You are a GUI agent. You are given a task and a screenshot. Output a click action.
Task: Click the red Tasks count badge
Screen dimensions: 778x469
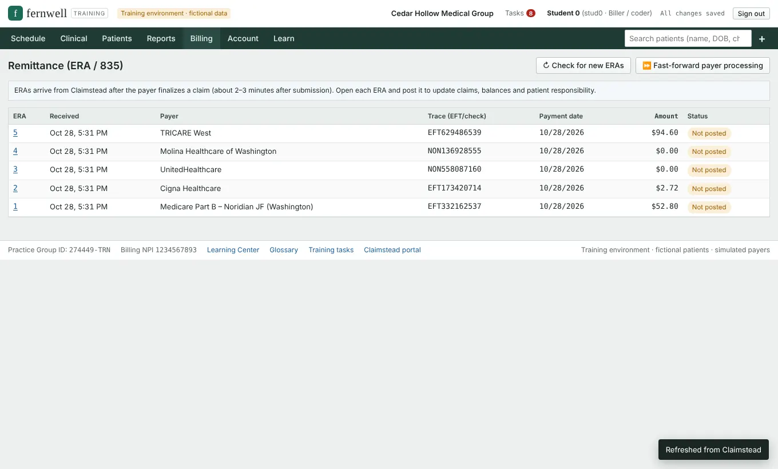click(x=531, y=13)
